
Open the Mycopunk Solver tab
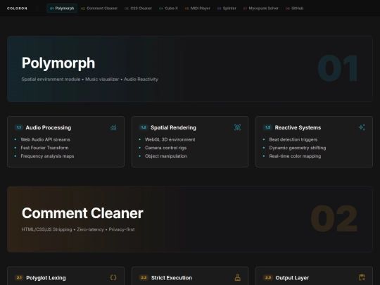[x=261, y=8]
